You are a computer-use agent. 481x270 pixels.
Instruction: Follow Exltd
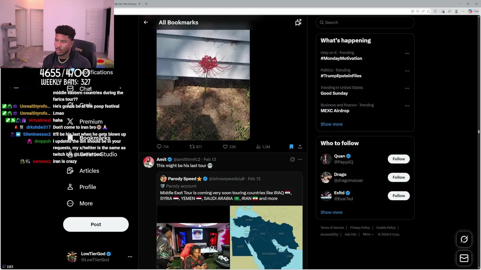399,196
